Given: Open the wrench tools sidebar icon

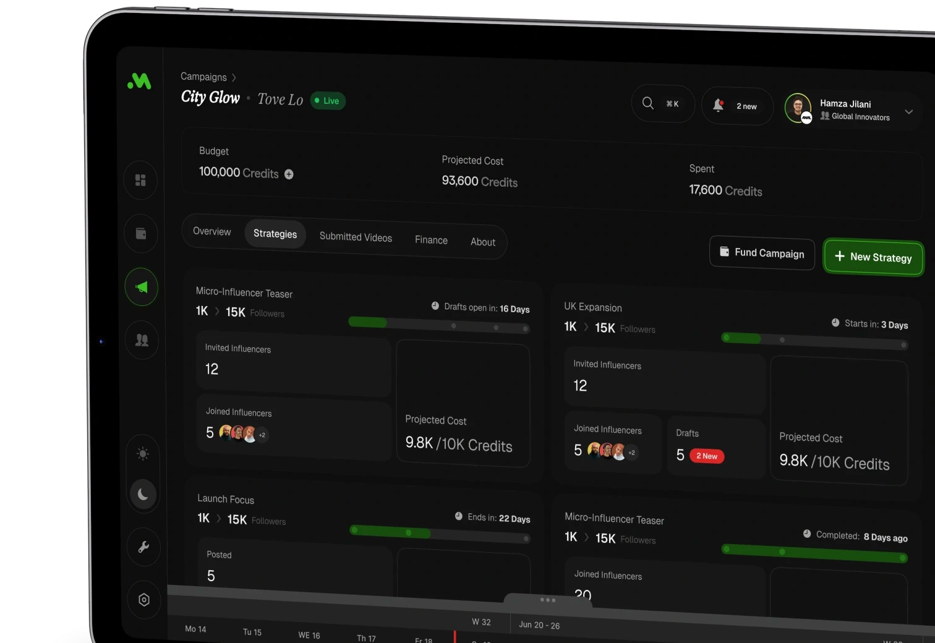Looking at the screenshot, I should tap(143, 547).
